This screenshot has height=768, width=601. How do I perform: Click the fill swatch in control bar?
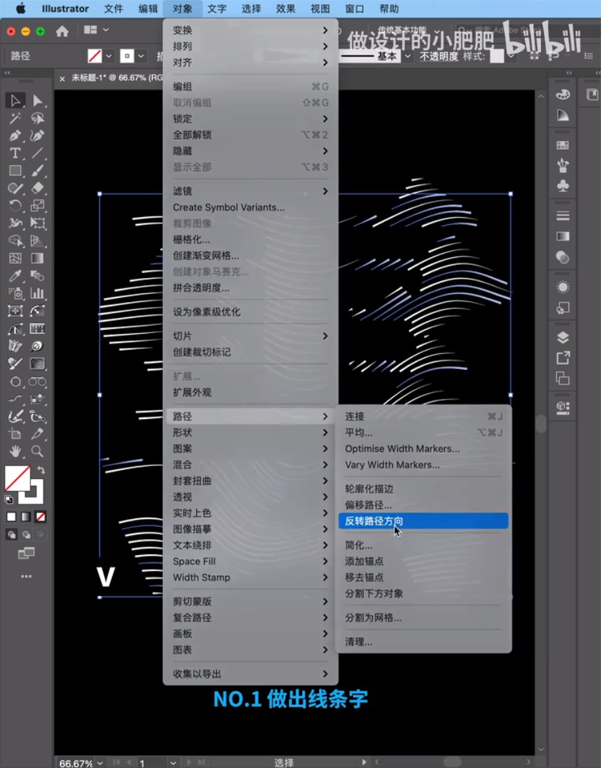[x=95, y=56]
